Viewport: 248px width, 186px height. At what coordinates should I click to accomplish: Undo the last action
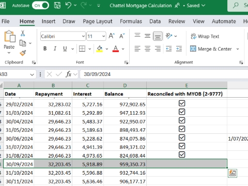point(68,5)
